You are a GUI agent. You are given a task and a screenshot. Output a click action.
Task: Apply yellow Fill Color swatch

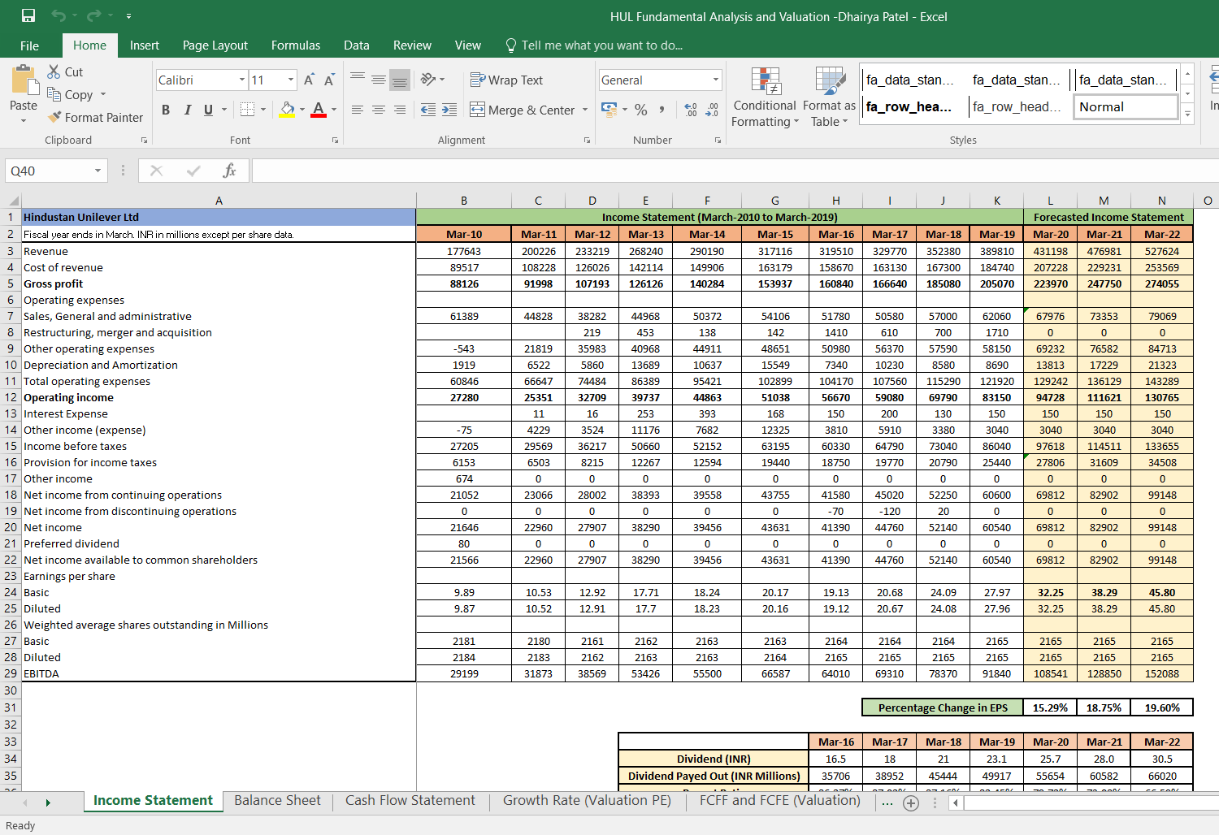[x=287, y=110]
